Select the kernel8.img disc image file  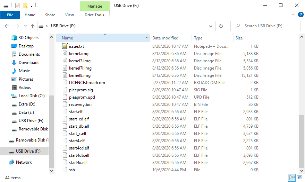point(79,75)
